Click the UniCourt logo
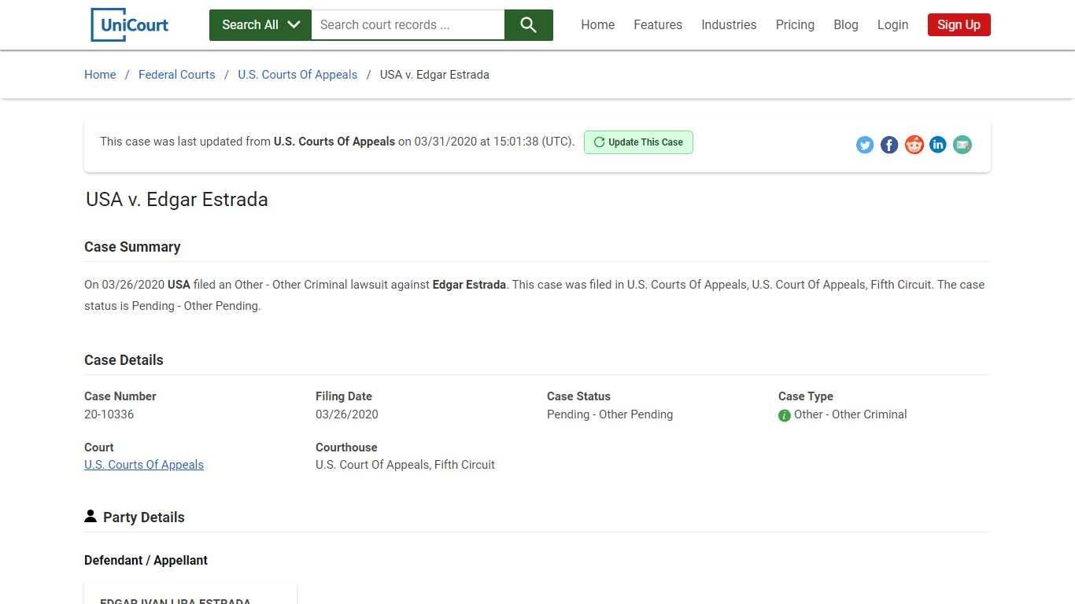 pos(129,24)
